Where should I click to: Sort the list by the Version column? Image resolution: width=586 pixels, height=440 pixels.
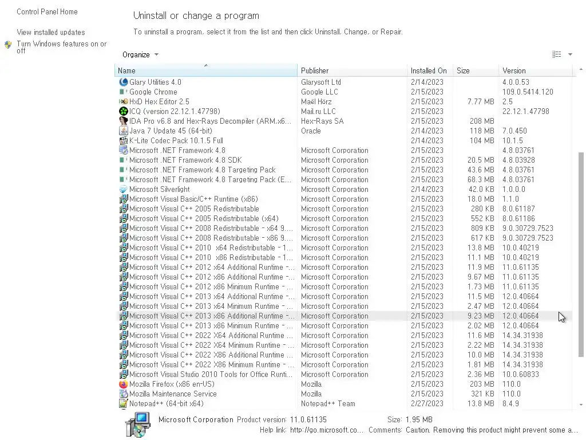point(536,70)
